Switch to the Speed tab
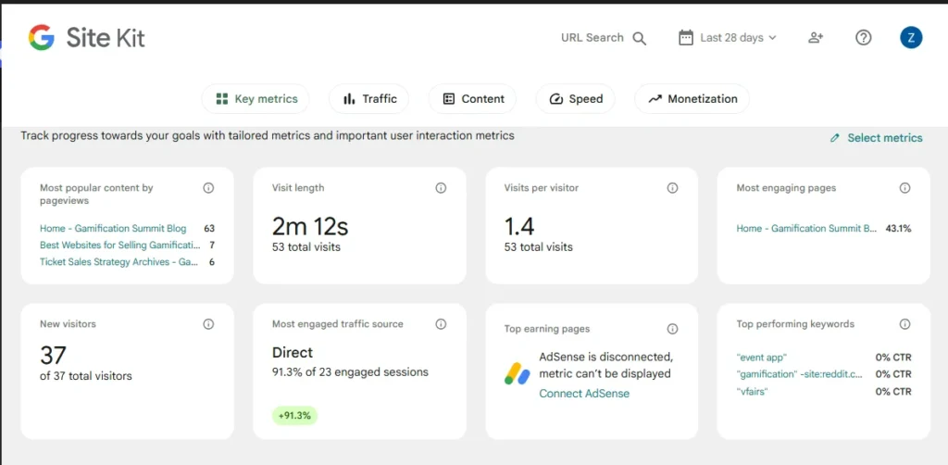Screen dimensions: 948x465 [x=576, y=98]
